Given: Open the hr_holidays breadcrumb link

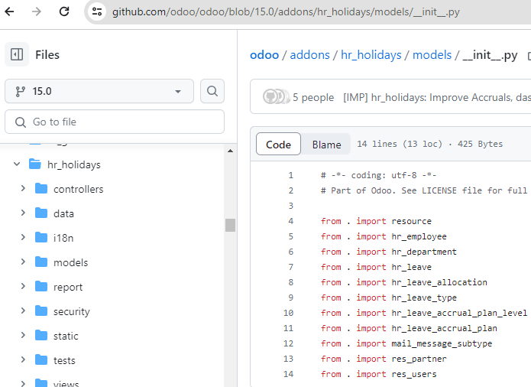Looking at the screenshot, I should point(371,54).
